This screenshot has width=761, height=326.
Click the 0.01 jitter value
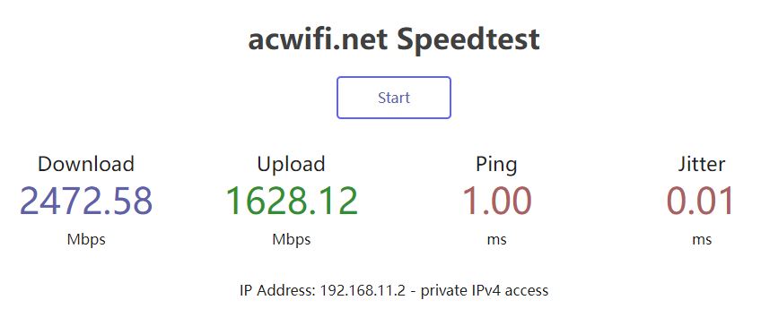[699, 201]
